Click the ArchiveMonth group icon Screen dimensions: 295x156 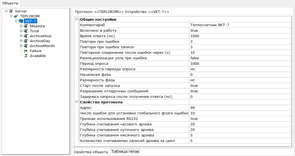tap(26, 46)
